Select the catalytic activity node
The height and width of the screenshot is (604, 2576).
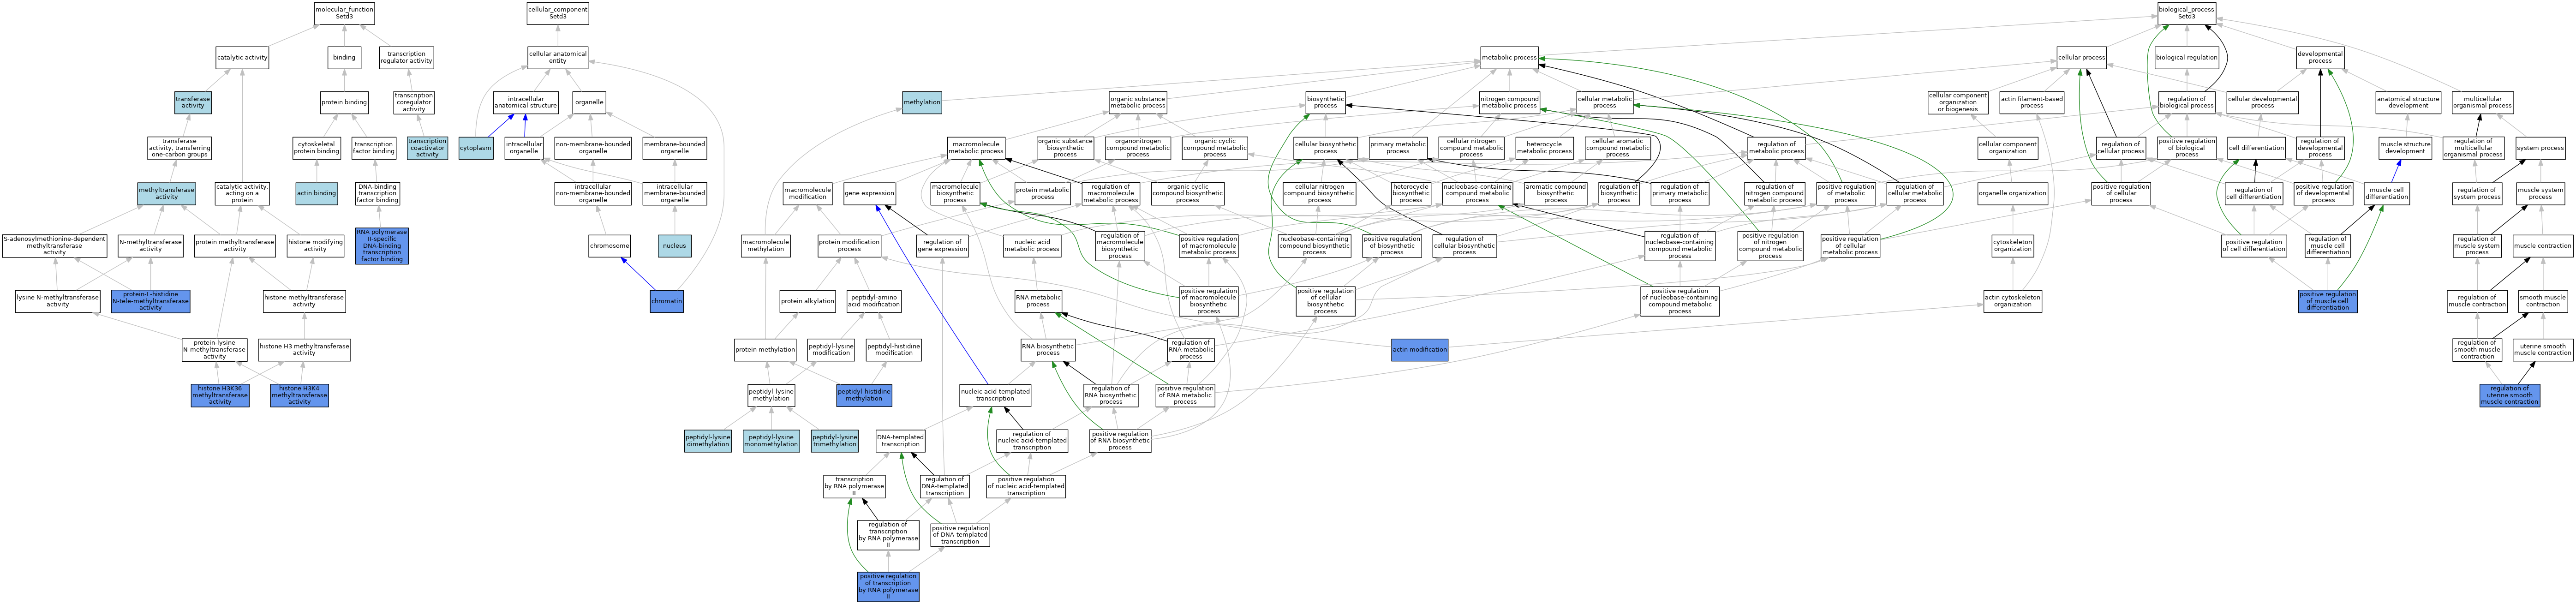pos(242,58)
